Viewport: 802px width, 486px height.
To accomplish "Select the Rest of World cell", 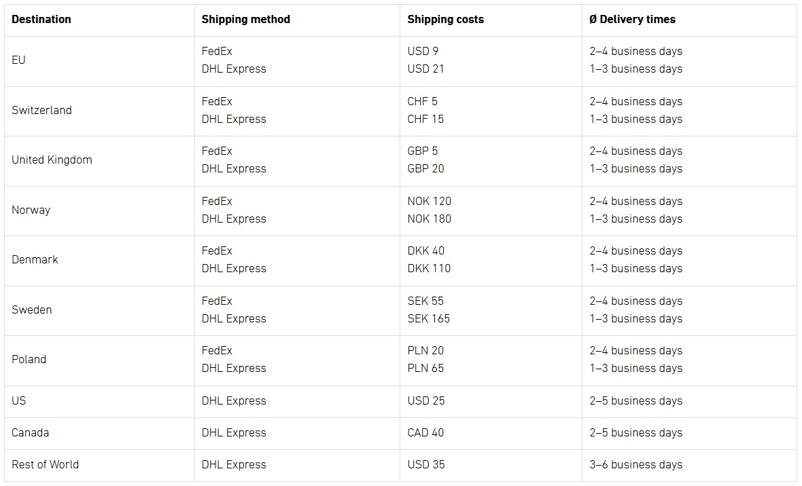I will (x=45, y=464).
